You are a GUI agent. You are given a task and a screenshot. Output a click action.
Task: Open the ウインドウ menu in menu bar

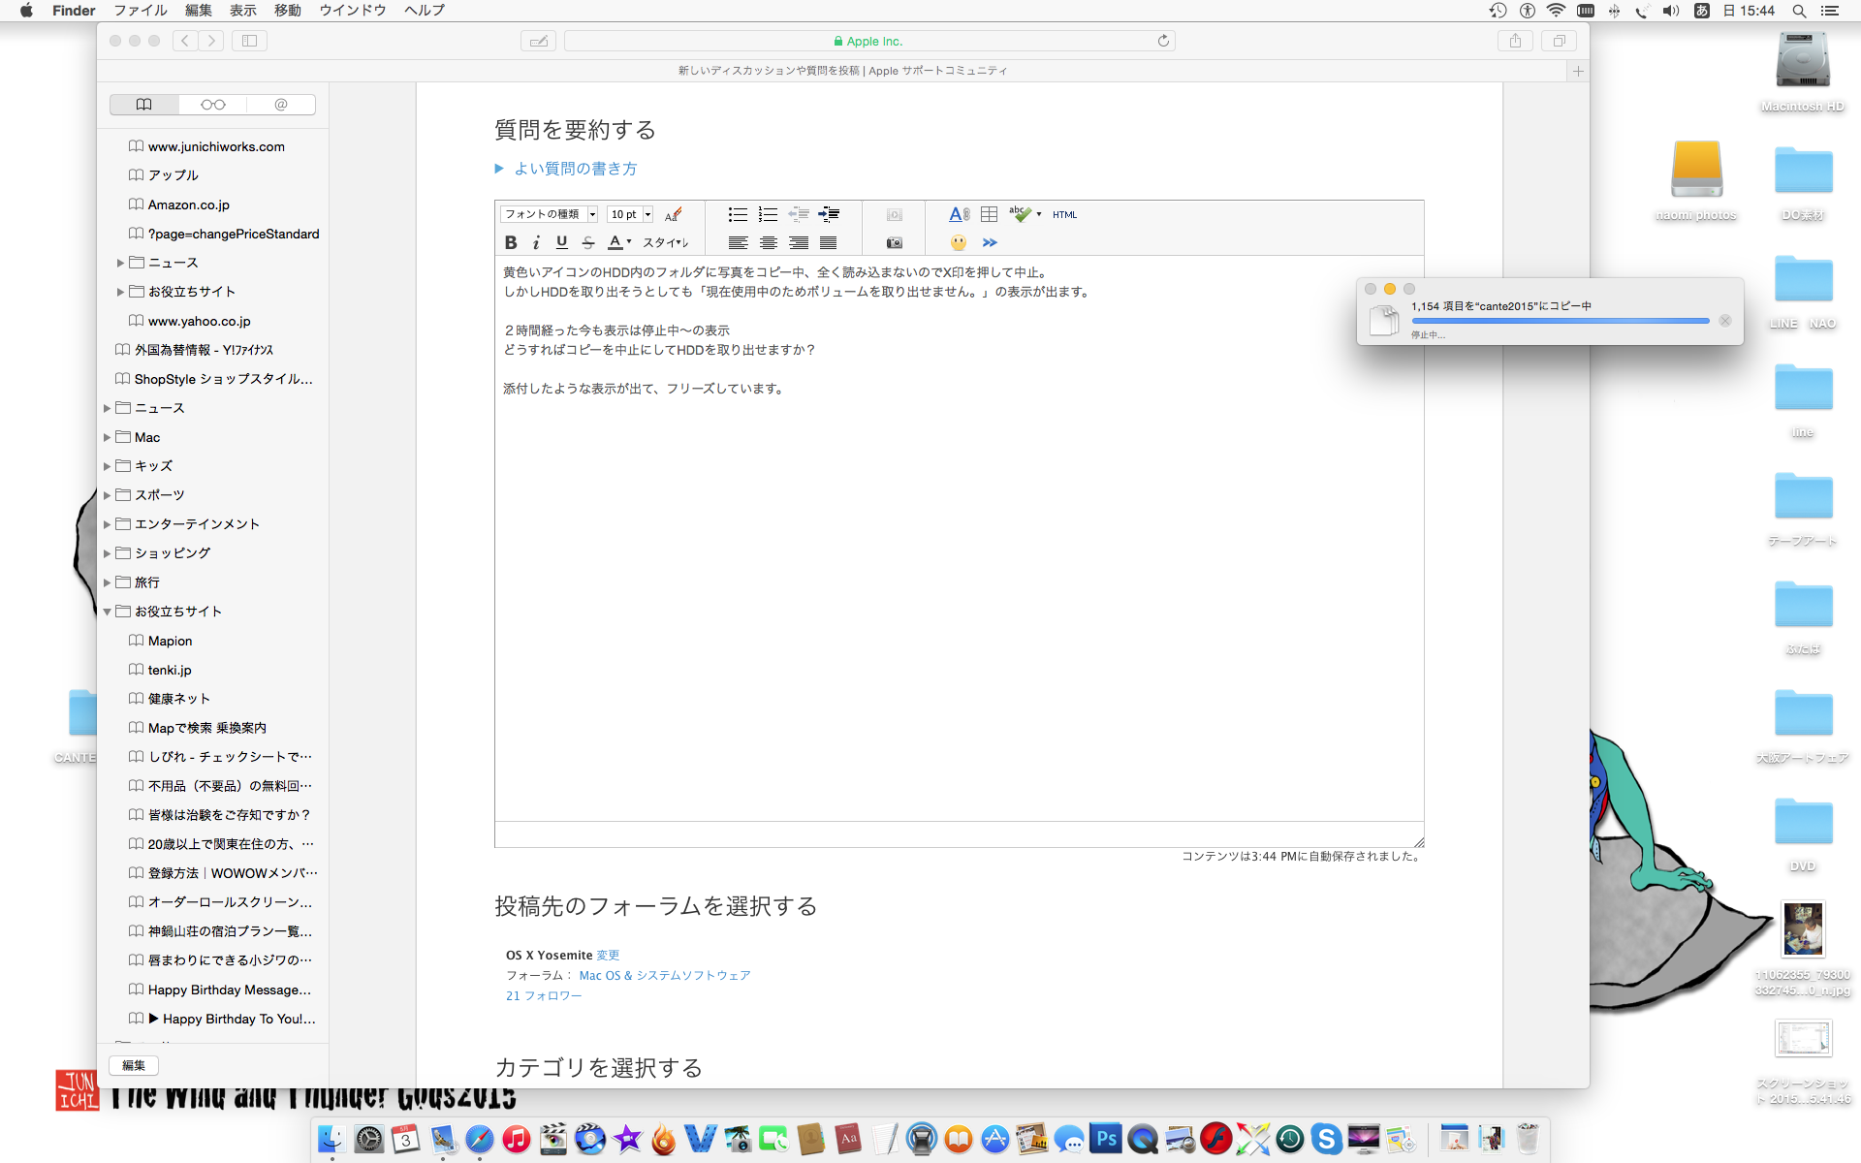coord(352,11)
